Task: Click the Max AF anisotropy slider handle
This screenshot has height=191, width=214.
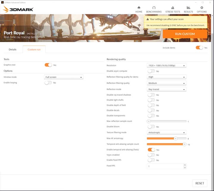Action: 176,139
